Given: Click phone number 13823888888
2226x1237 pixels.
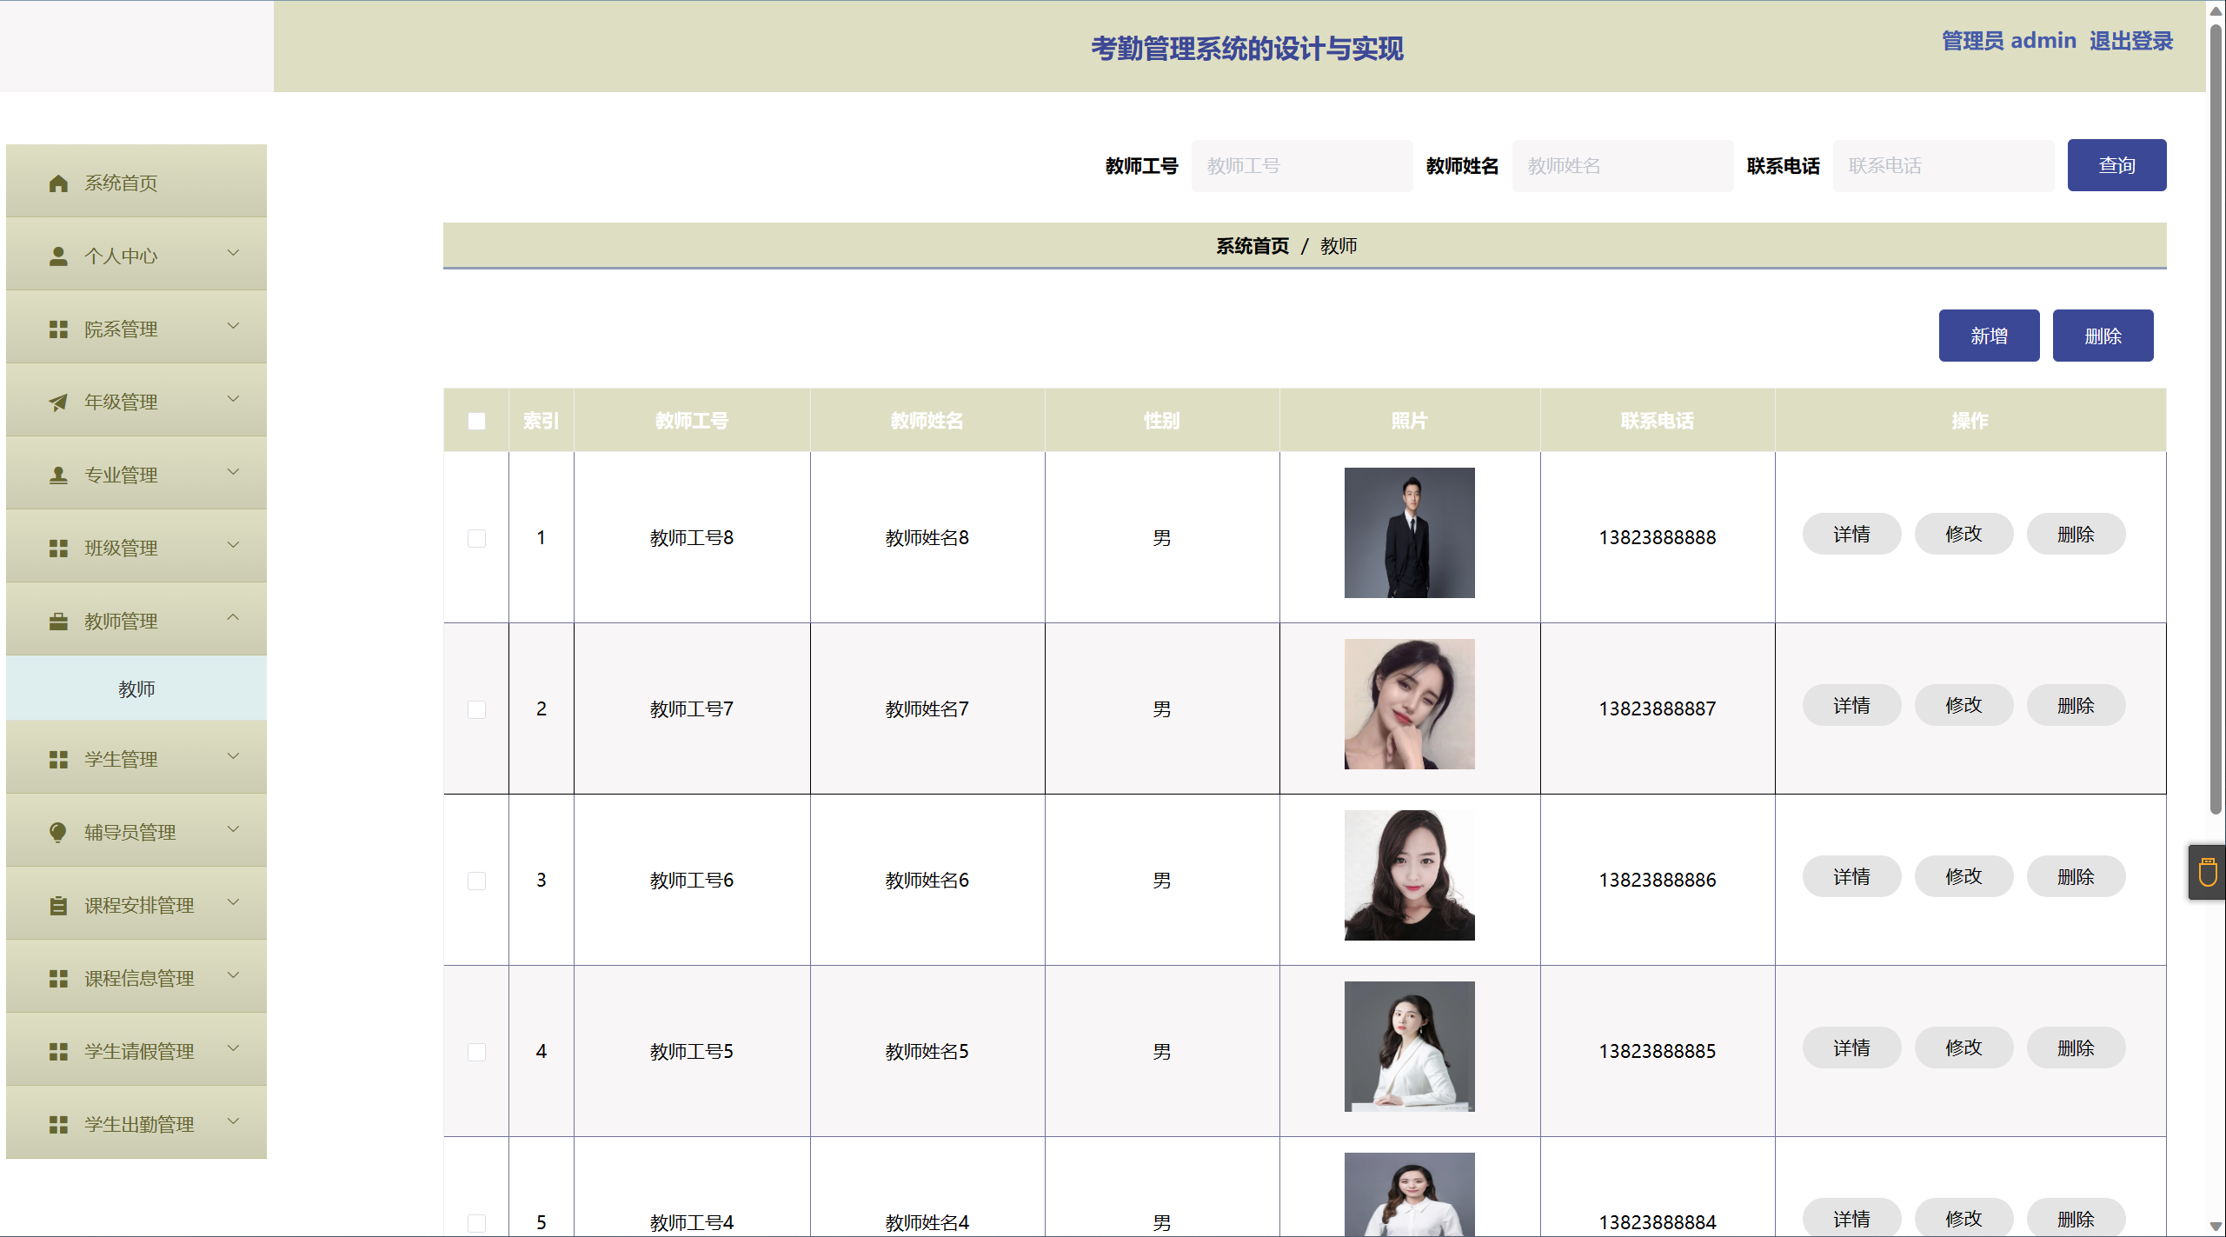Looking at the screenshot, I should (x=1657, y=537).
